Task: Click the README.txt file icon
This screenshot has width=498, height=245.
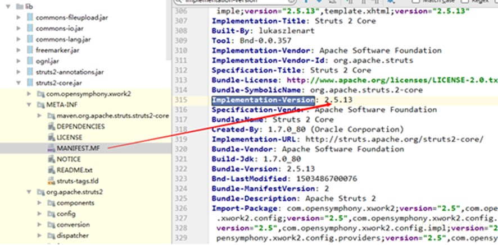Action: point(51,170)
